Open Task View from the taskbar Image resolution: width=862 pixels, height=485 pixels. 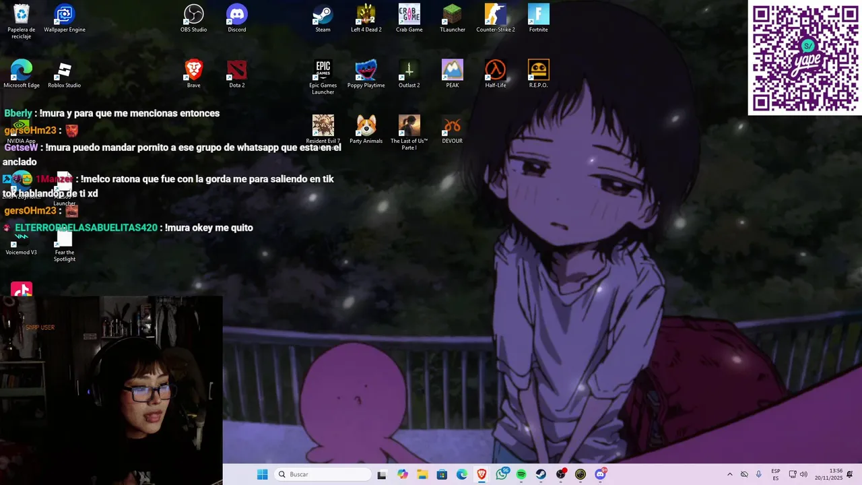coord(382,474)
